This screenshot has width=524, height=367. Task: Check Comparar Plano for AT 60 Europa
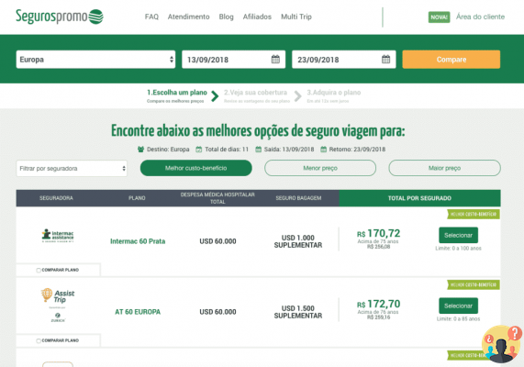tap(39, 340)
